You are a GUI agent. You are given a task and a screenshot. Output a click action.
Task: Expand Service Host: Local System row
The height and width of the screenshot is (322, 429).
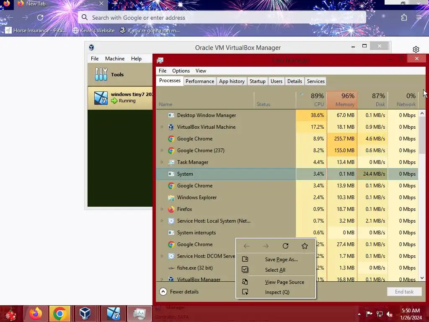point(162,221)
